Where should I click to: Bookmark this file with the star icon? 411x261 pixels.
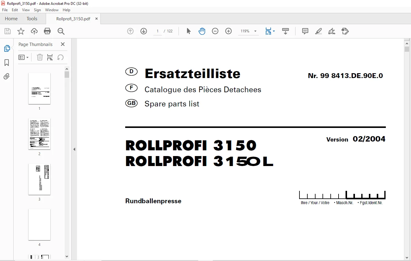pos(21,31)
